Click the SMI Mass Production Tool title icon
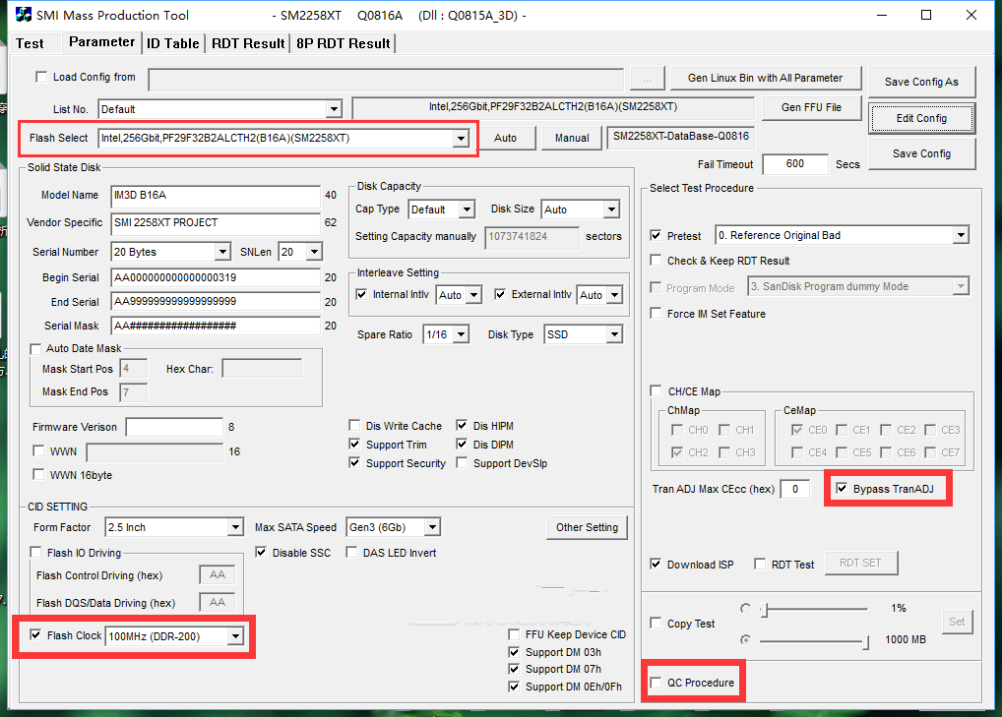Image resolution: width=1002 pixels, height=717 pixels. 23,15
